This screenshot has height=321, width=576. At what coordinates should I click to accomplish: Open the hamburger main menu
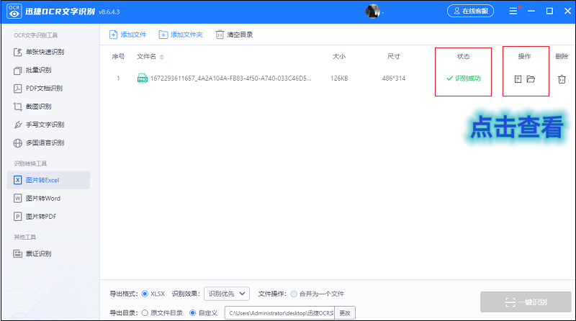pyautogui.click(x=513, y=11)
